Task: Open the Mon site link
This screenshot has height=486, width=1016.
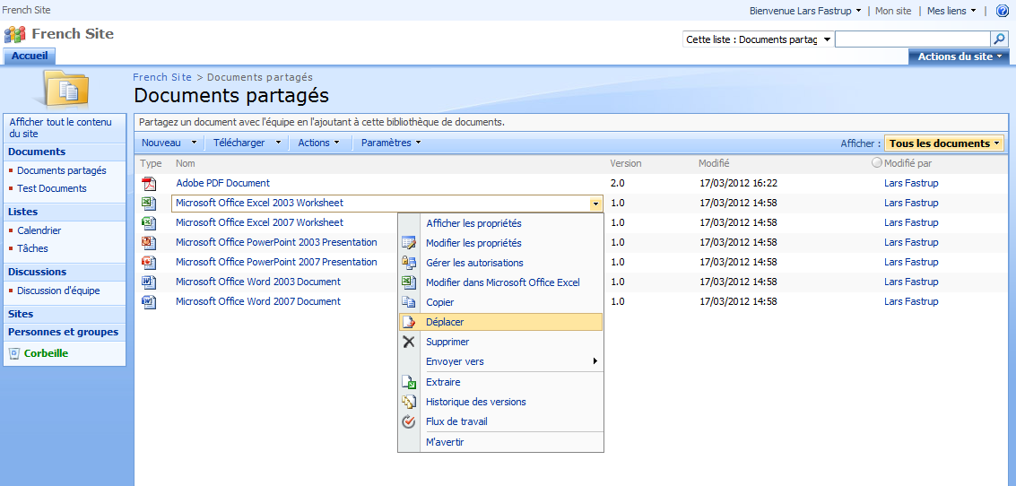Action: [x=893, y=11]
